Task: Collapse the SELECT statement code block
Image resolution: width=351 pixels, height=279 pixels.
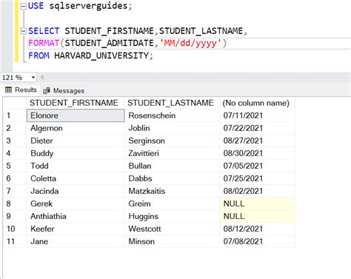Action: point(23,31)
